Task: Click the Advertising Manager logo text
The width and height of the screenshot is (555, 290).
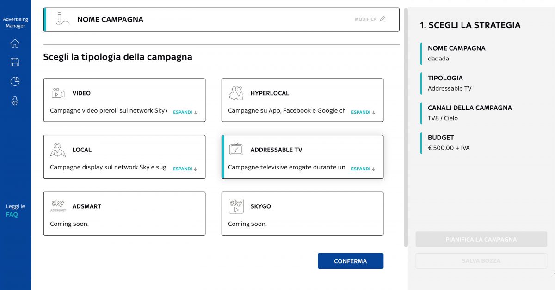Action: (x=15, y=23)
